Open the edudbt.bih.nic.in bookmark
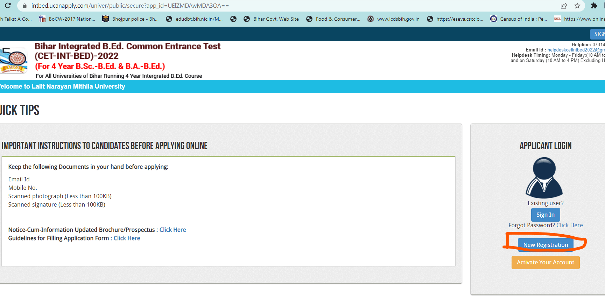This screenshot has width=605, height=299. click(x=194, y=19)
